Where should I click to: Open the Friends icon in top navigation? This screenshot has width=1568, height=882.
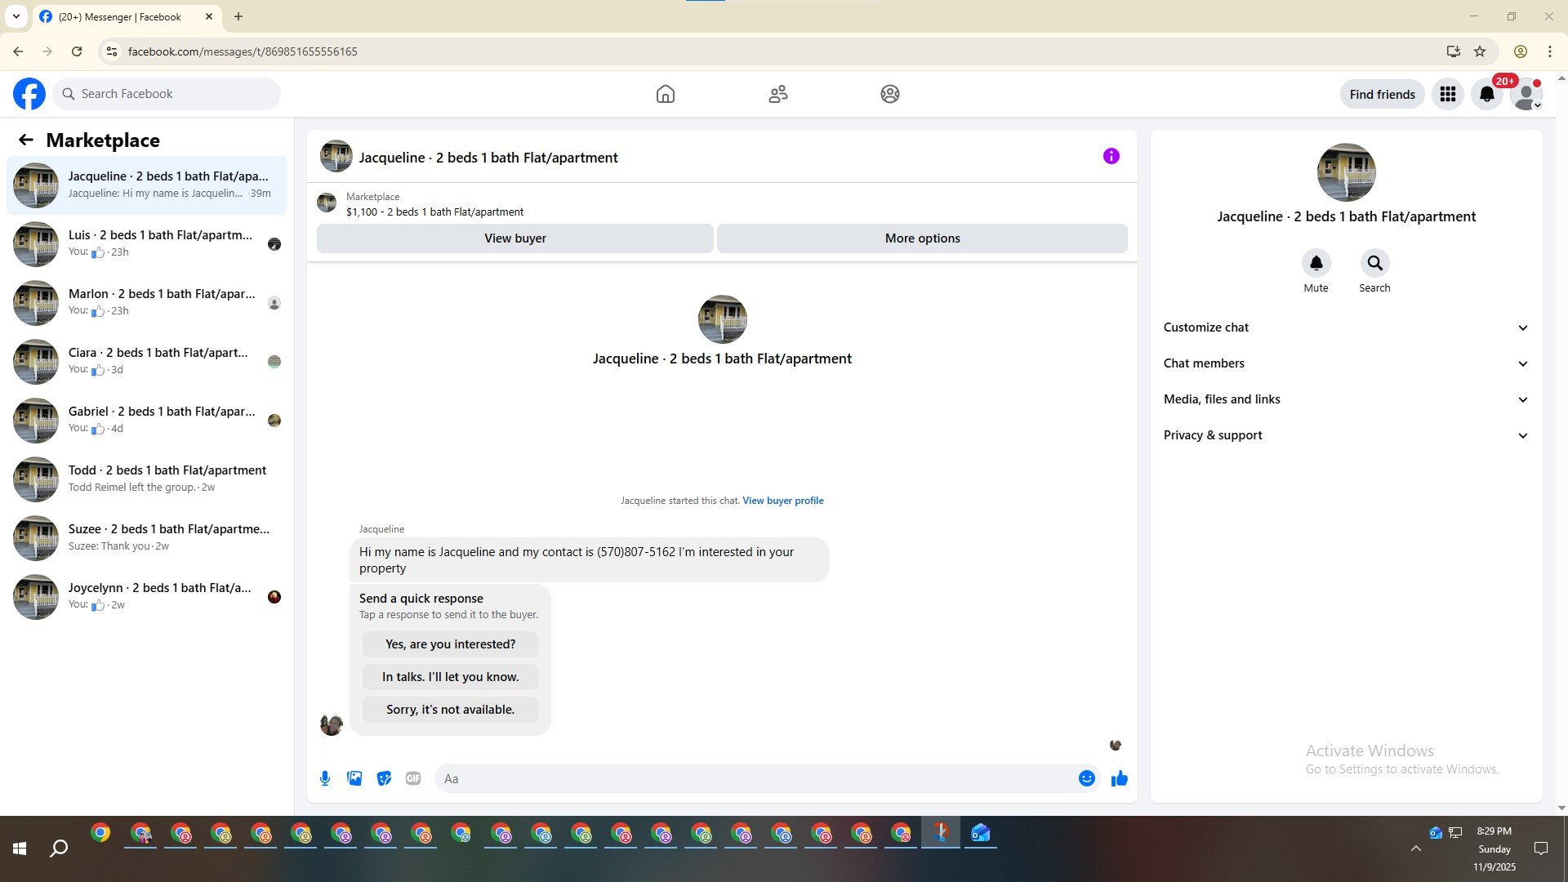point(778,94)
